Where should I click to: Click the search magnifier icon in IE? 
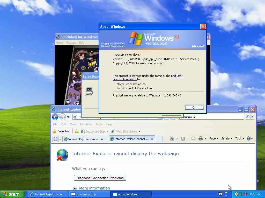pos(248,117)
